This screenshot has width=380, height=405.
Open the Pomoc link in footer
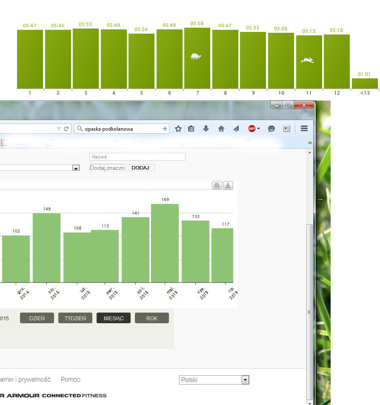click(x=70, y=379)
